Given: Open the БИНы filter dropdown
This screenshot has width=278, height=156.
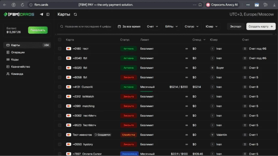Looking at the screenshot, I should [171, 27].
